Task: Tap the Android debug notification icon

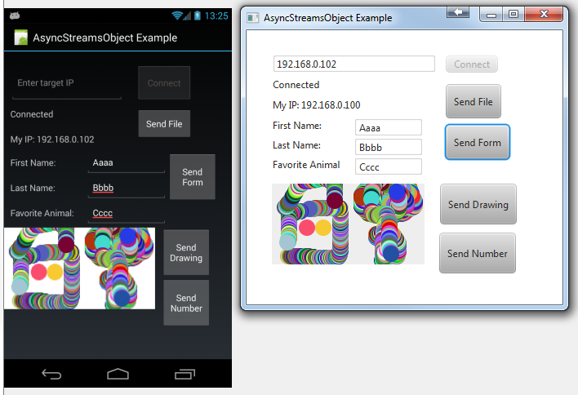Action: (15, 16)
